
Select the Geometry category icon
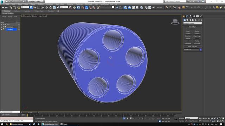(x=185, y=20)
